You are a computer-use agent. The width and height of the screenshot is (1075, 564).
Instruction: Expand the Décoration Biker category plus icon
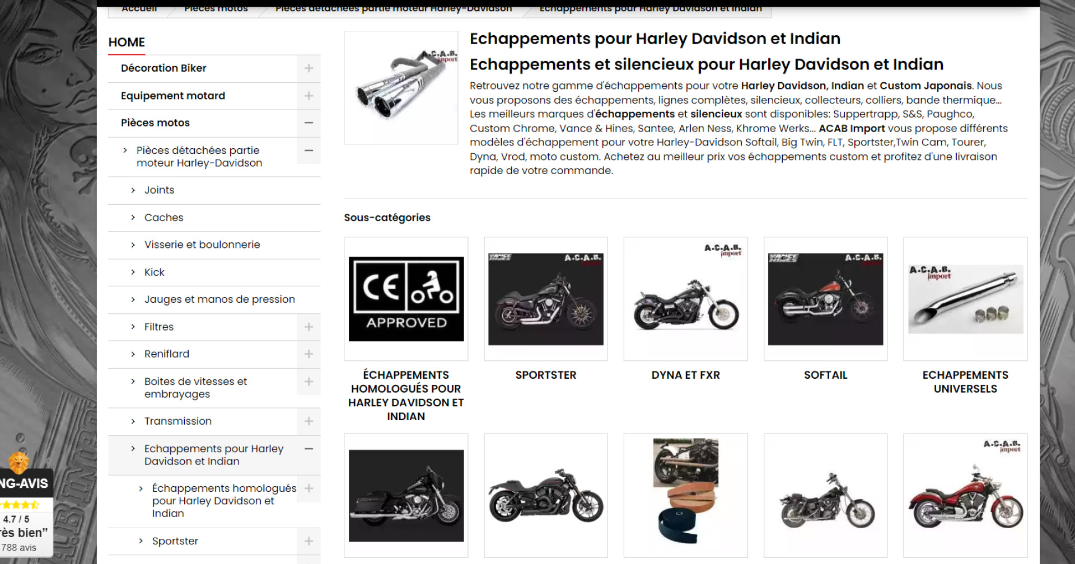click(x=309, y=68)
